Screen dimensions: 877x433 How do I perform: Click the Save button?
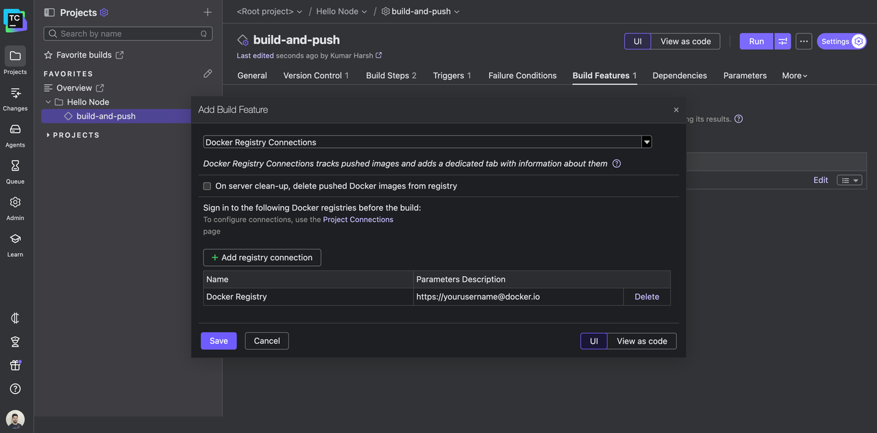pos(219,341)
